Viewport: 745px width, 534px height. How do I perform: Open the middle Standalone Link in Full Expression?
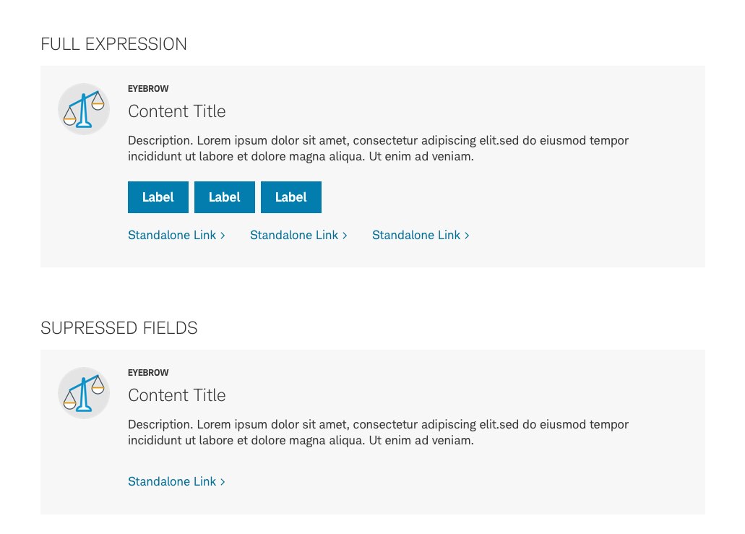click(298, 235)
